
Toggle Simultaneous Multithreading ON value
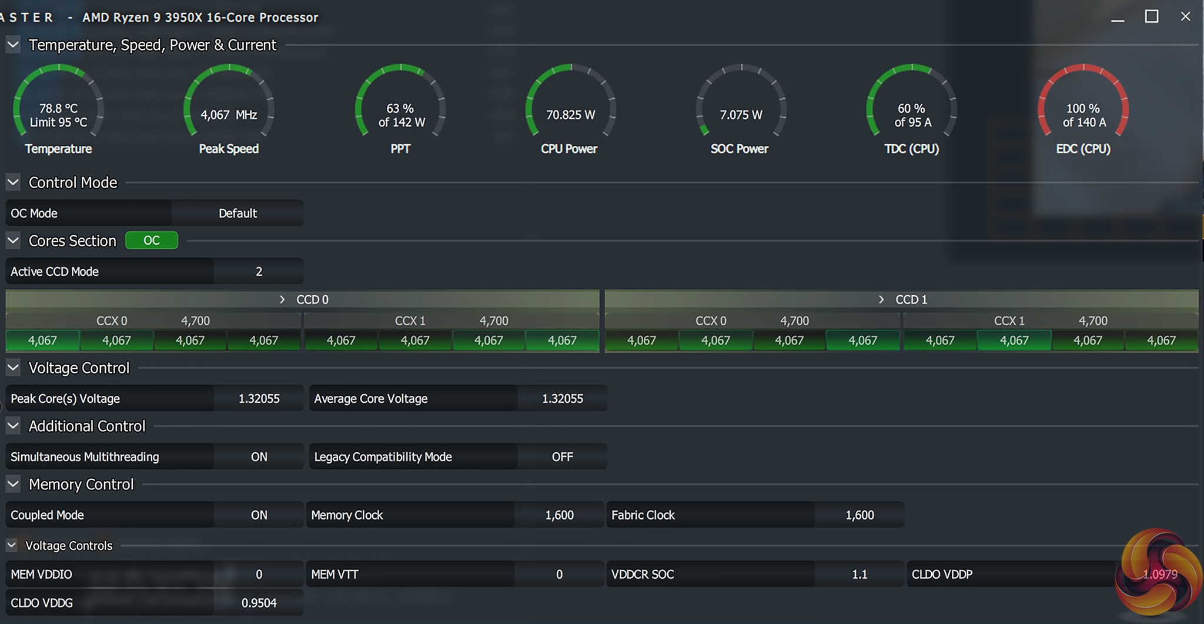coord(259,457)
